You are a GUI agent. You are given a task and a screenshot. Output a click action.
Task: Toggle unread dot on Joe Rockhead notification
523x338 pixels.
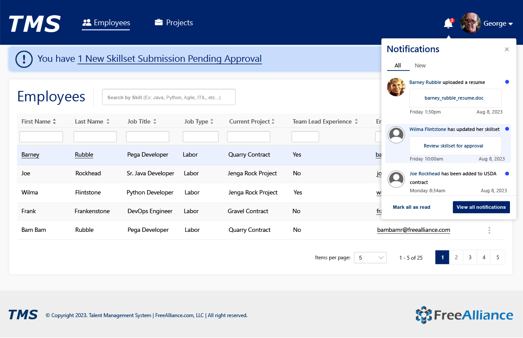[x=507, y=174]
